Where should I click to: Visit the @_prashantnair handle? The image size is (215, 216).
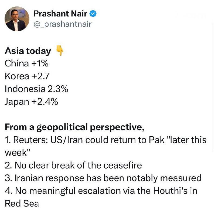(63, 24)
